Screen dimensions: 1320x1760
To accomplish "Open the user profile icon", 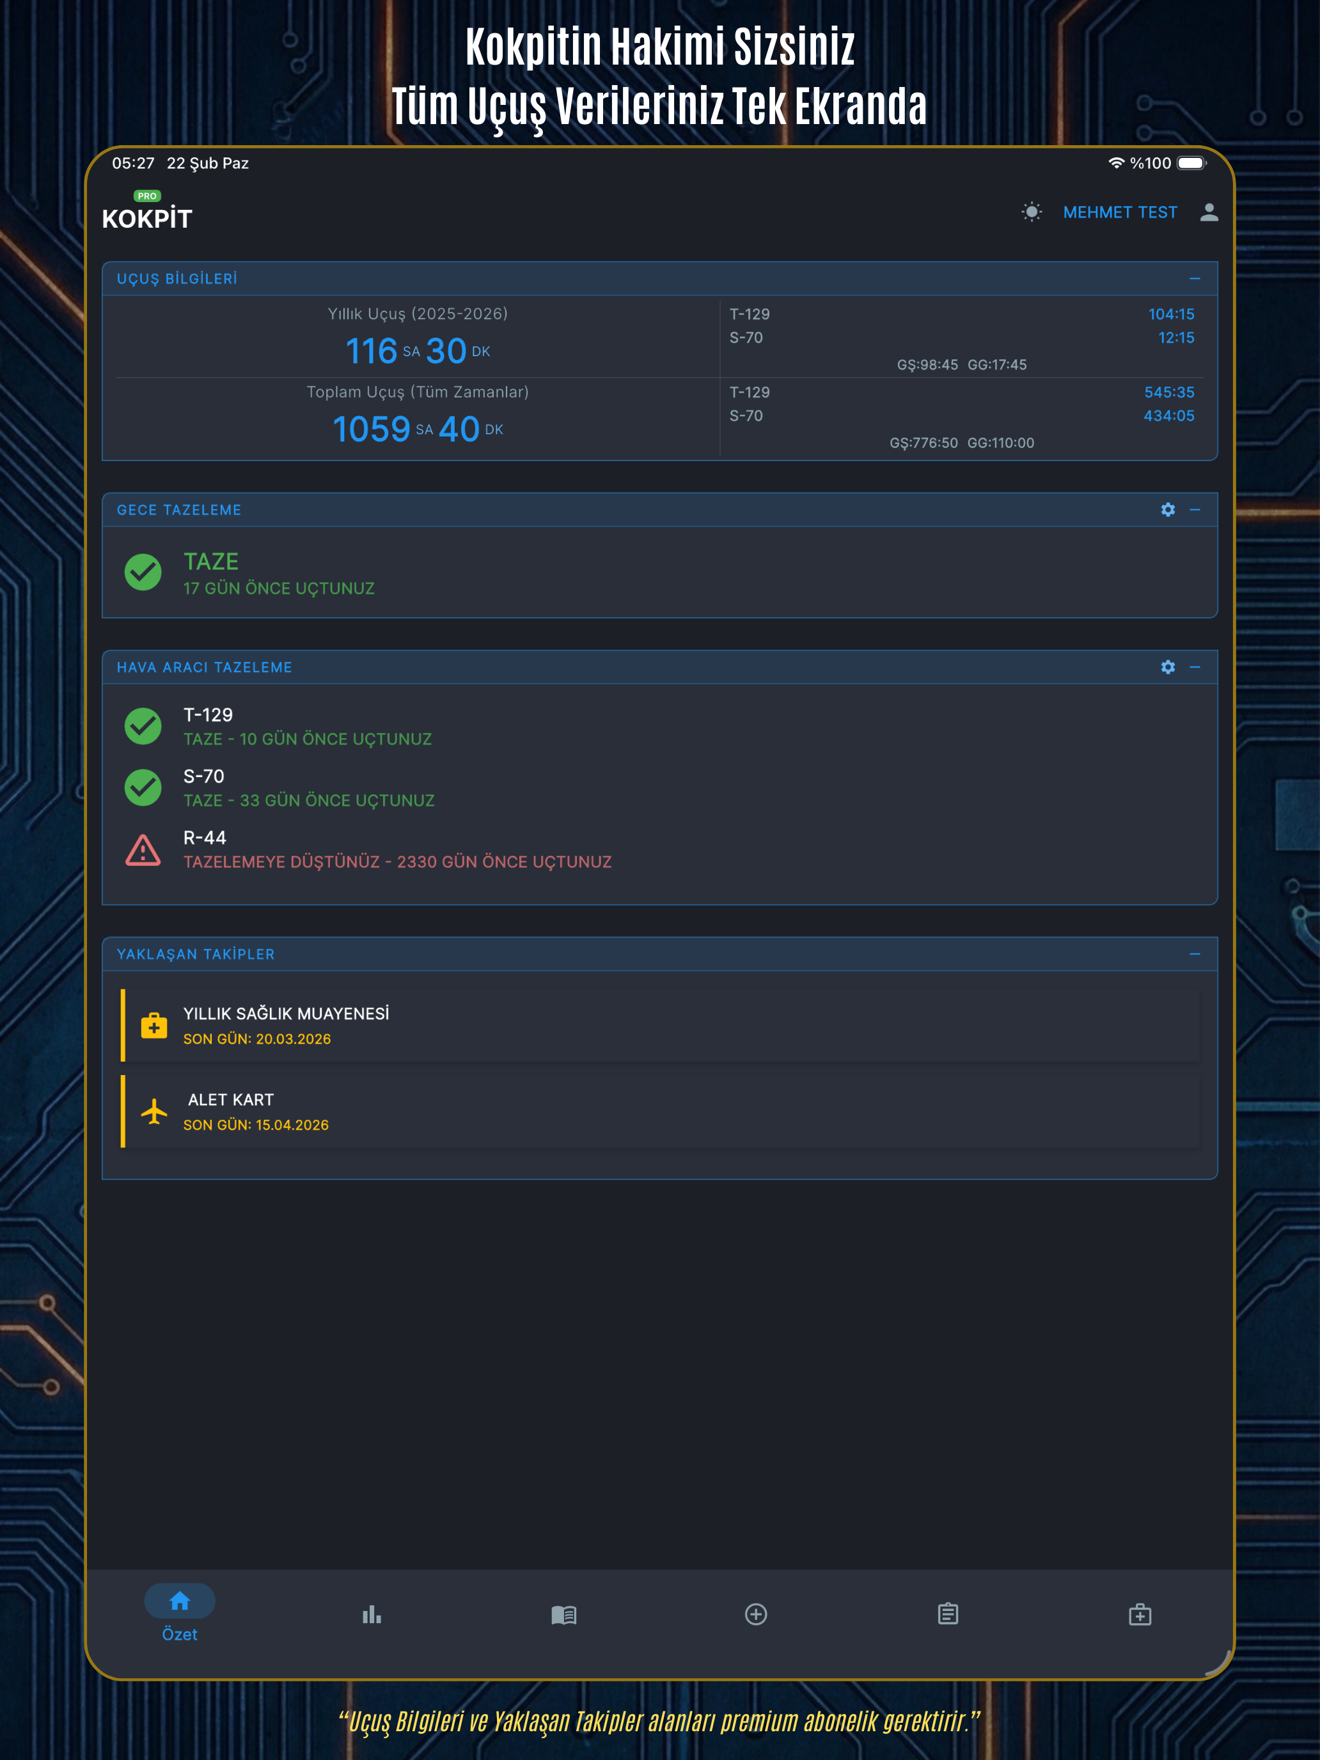I will tap(1209, 212).
